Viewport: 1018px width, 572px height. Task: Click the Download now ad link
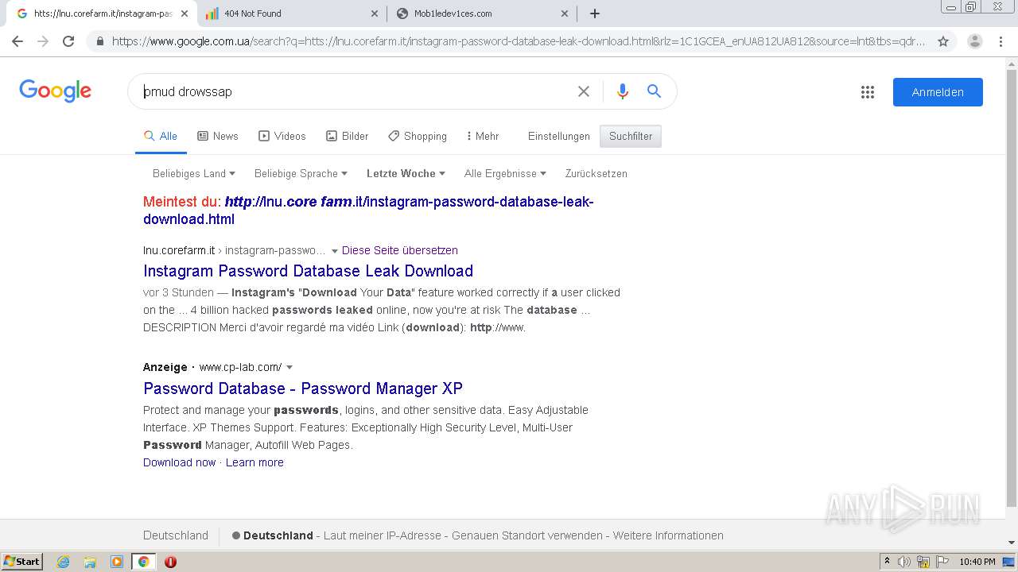tap(180, 462)
